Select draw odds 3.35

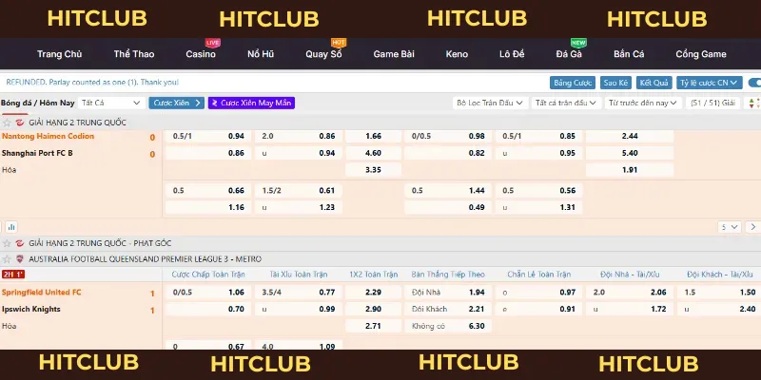(373, 170)
